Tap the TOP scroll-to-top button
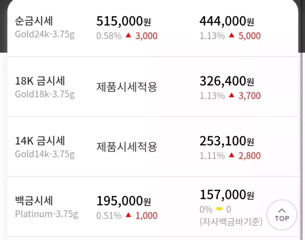Screen dimensions: 305x240 (x=282, y=215)
